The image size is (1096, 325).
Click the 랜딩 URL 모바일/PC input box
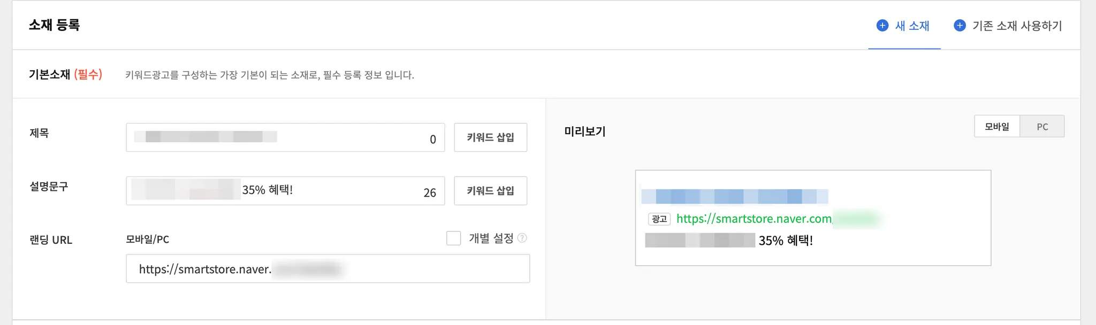pyautogui.click(x=328, y=268)
